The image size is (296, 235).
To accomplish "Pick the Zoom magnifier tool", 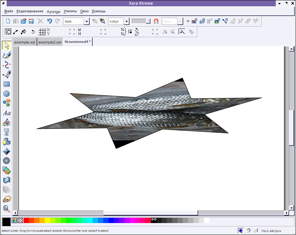I will (7, 208).
